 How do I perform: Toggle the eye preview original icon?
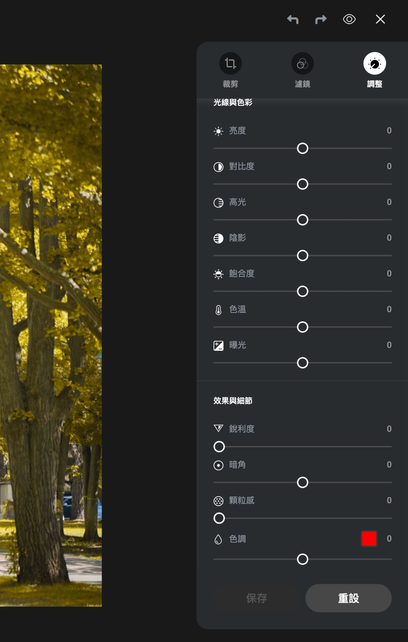349,19
